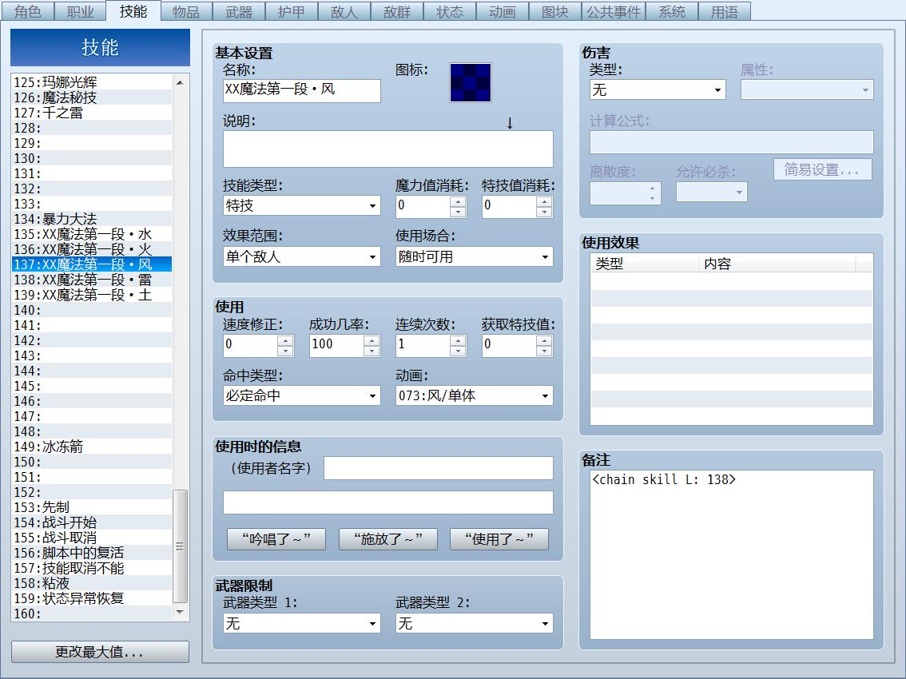Select skill 159:状态异常恢复

coord(92,598)
